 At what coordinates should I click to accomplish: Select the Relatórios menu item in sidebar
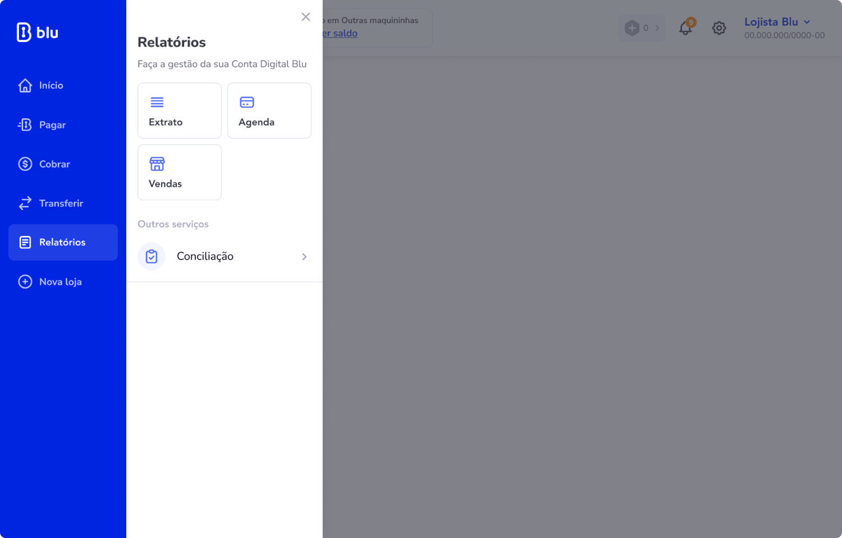click(62, 242)
